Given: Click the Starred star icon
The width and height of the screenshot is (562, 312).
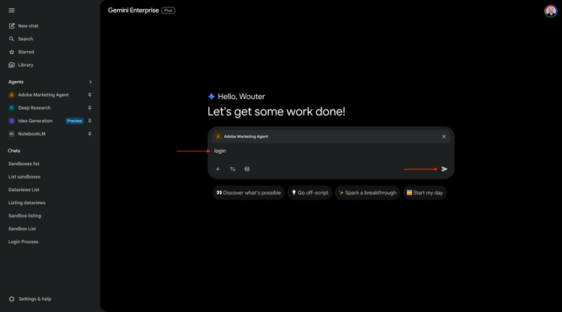Looking at the screenshot, I should click(11, 52).
